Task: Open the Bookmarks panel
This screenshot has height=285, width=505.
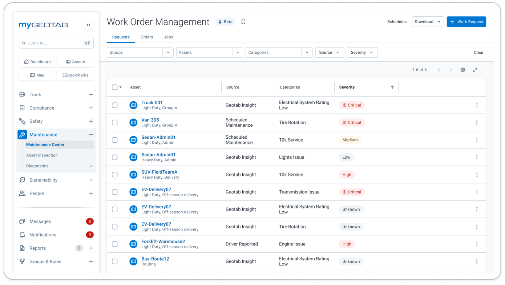Action: tap(75, 75)
